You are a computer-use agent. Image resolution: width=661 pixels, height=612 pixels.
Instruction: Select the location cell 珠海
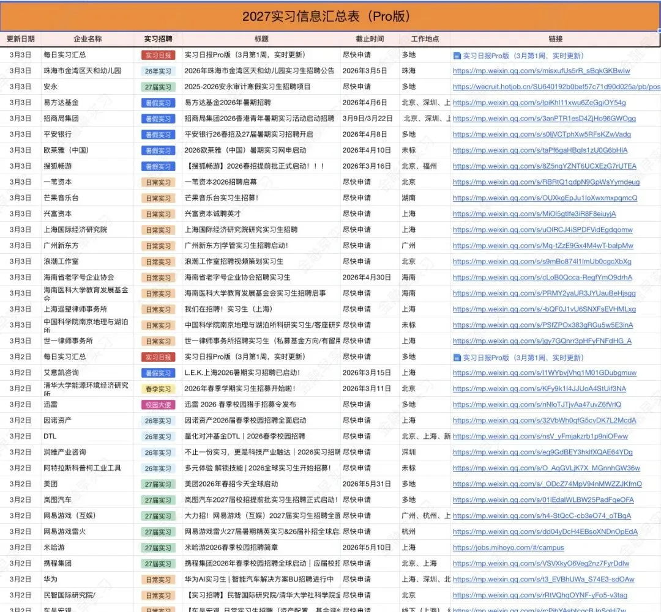[x=425, y=71]
